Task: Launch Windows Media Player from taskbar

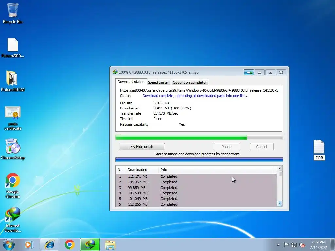Action: tap(28, 244)
